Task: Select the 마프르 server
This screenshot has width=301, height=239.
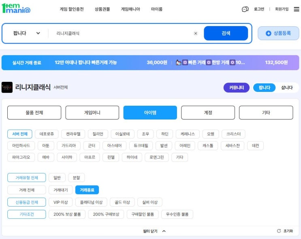Action: 90,158
